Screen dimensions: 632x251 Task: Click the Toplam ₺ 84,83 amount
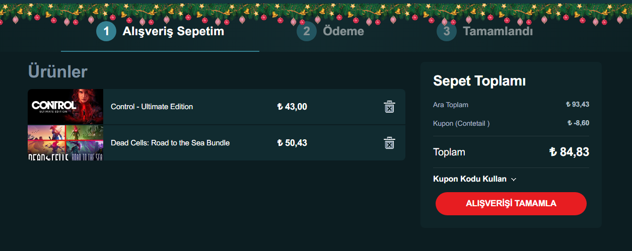click(569, 152)
